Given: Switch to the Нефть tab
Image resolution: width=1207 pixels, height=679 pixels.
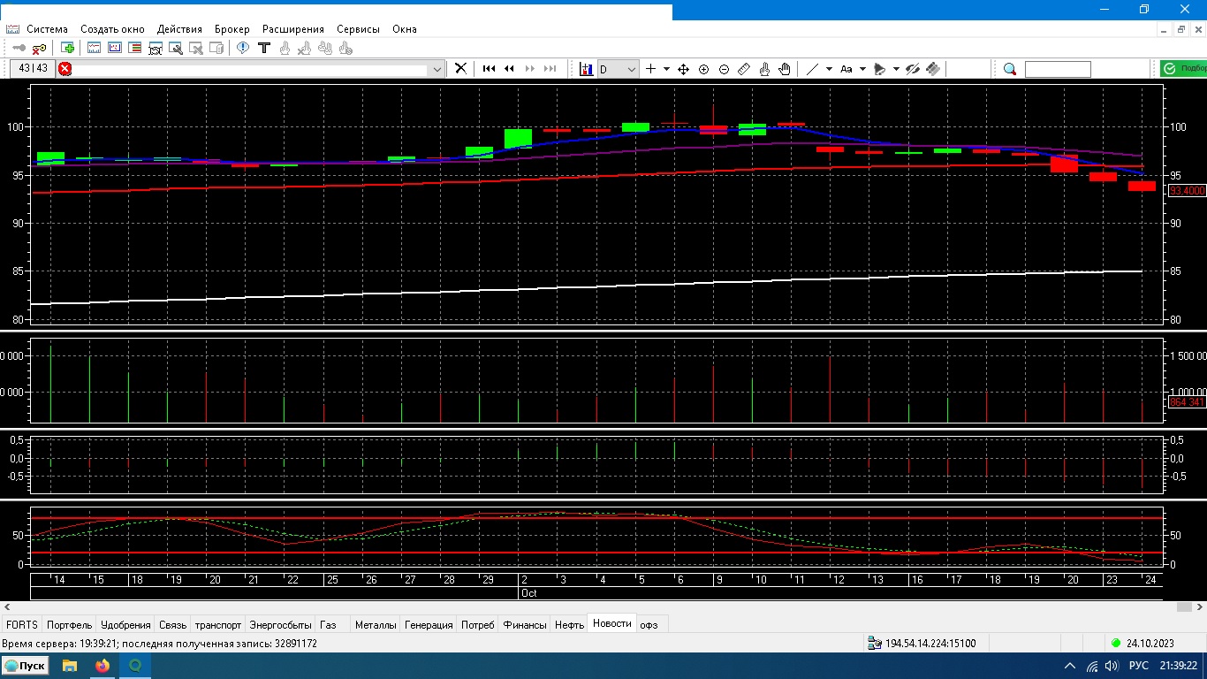Looking at the screenshot, I should pyautogui.click(x=569, y=624).
